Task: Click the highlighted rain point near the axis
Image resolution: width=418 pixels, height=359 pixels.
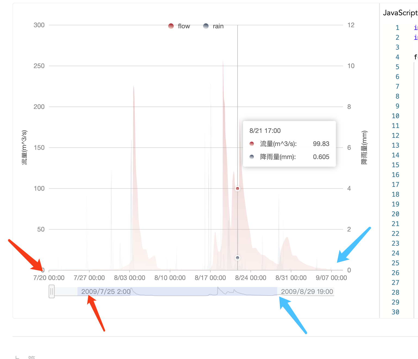Action: [238, 257]
